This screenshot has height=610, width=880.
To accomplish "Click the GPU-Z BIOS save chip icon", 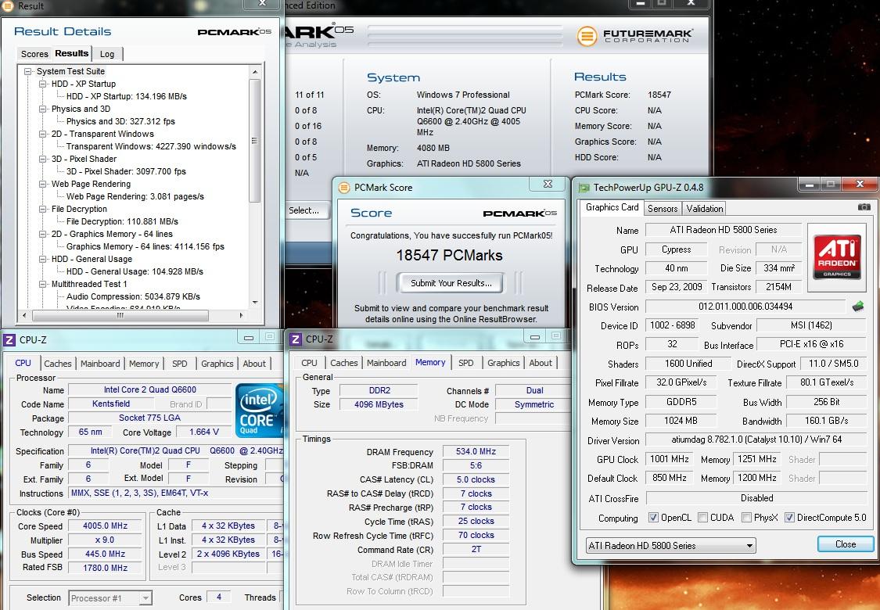I will pyautogui.click(x=857, y=307).
